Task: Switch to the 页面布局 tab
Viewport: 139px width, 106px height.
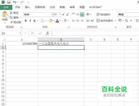Action: [40, 7]
